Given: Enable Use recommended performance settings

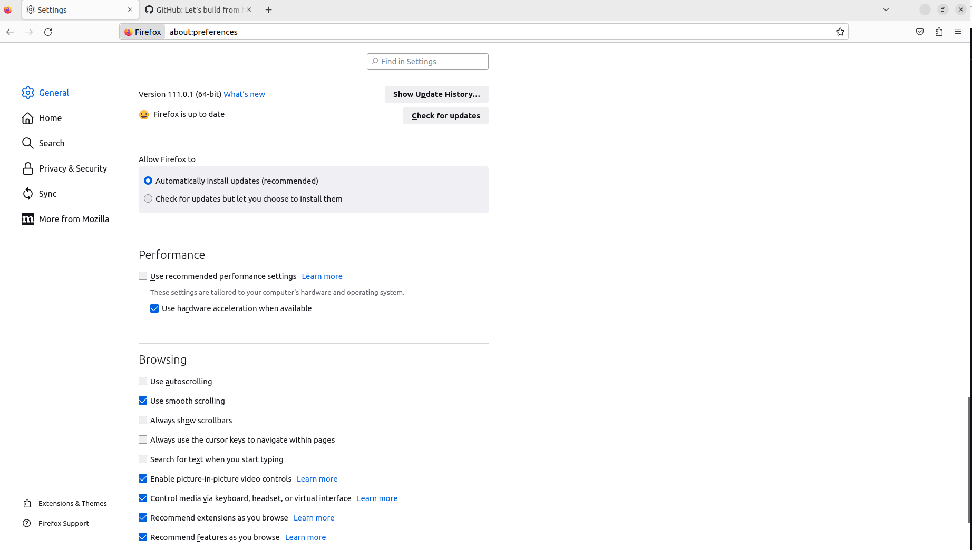Looking at the screenshot, I should pos(142,275).
